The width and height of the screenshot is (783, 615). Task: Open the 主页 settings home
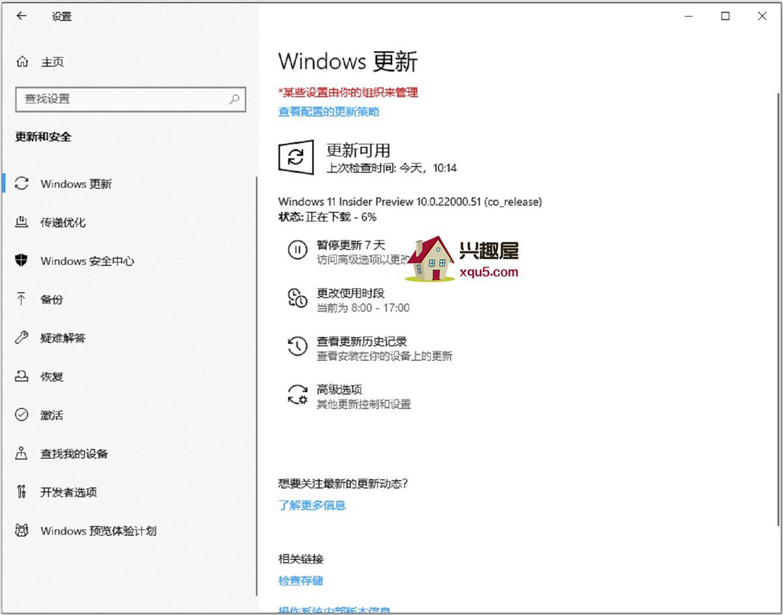(52, 62)
